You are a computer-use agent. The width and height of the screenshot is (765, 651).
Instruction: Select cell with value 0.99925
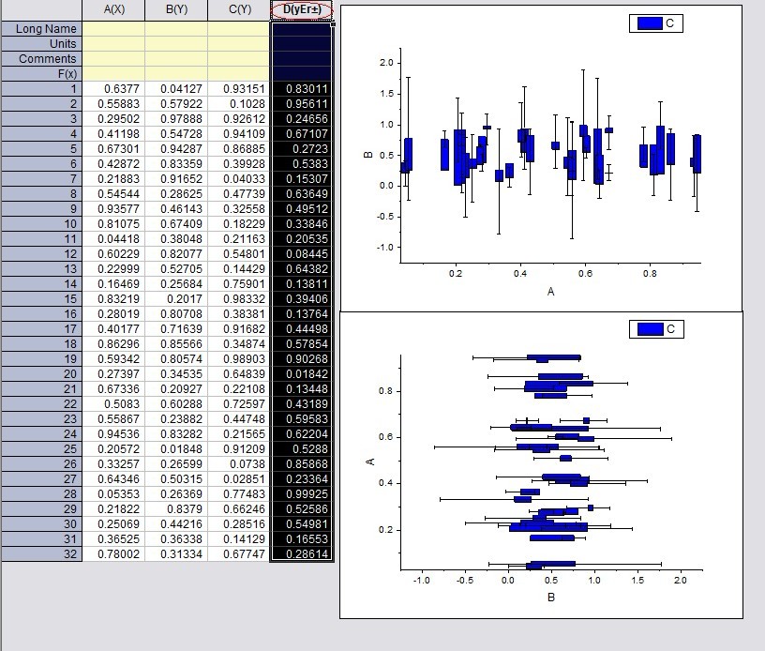tap(302, 493)
